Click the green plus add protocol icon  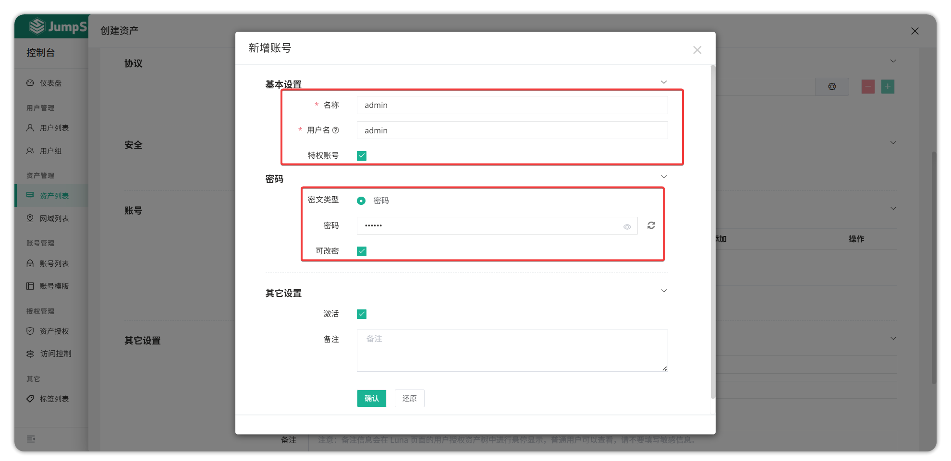point(888,87)
